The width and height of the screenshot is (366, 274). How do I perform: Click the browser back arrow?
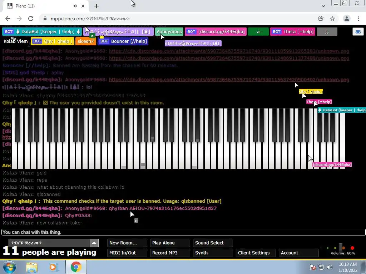(8, 19)
